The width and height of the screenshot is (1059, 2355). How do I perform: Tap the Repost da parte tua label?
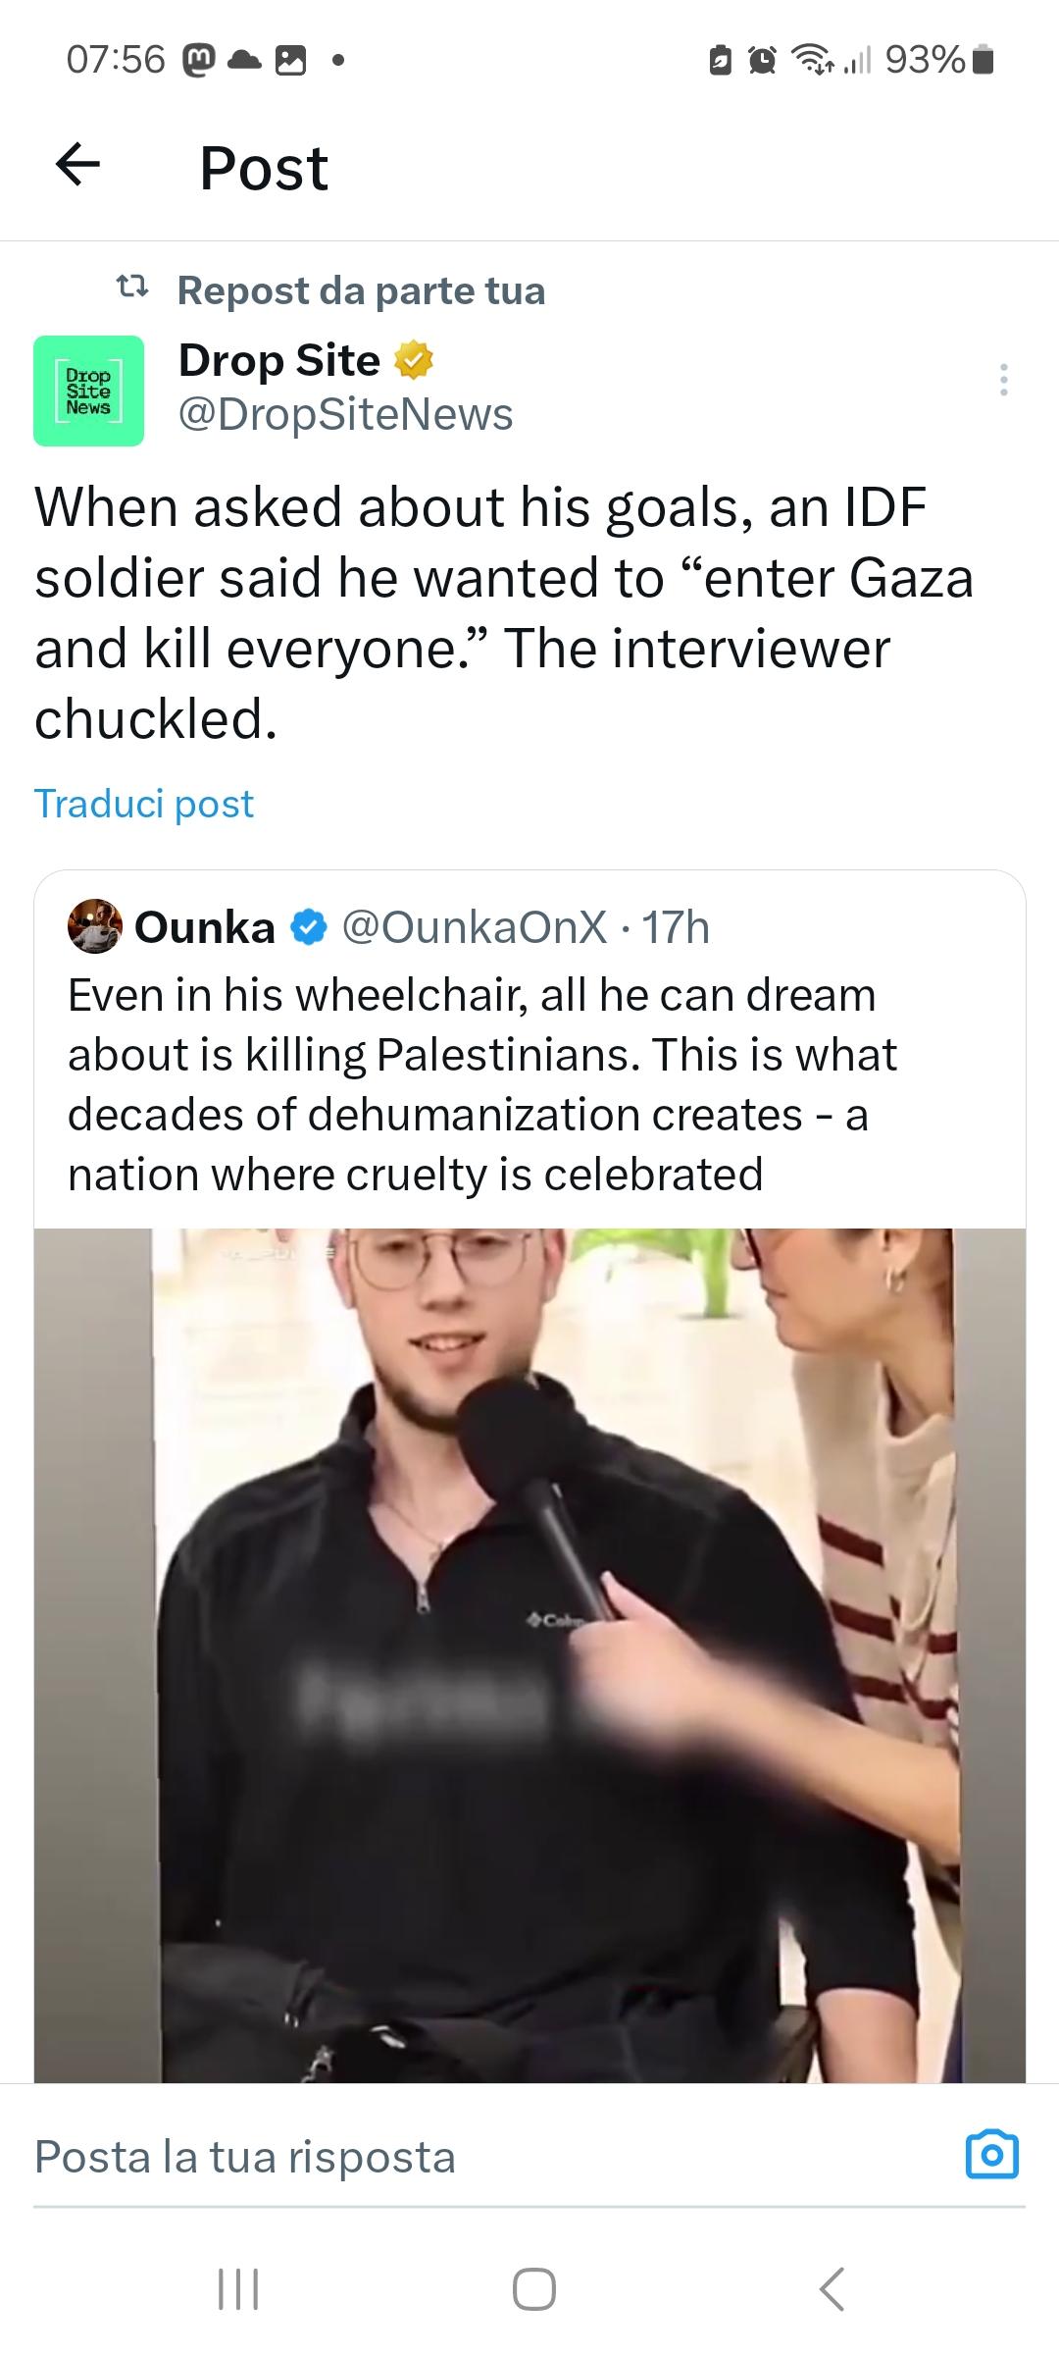(x=361, y=290)
